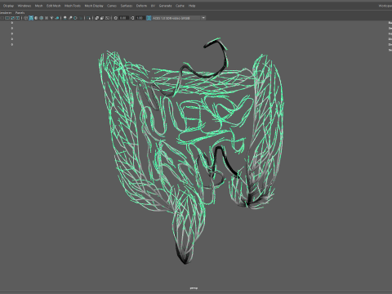Open the Edit Mesh menu

tap(53, 6)
